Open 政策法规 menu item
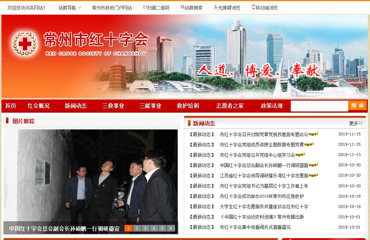 (x=272, y=106)
